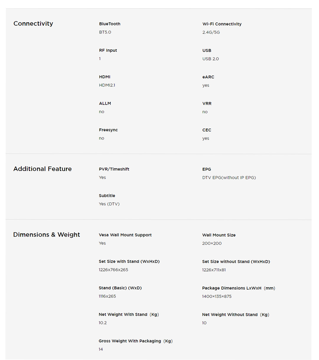Click the 1226x766x265 set size value
319x360 pixels.
113,270
